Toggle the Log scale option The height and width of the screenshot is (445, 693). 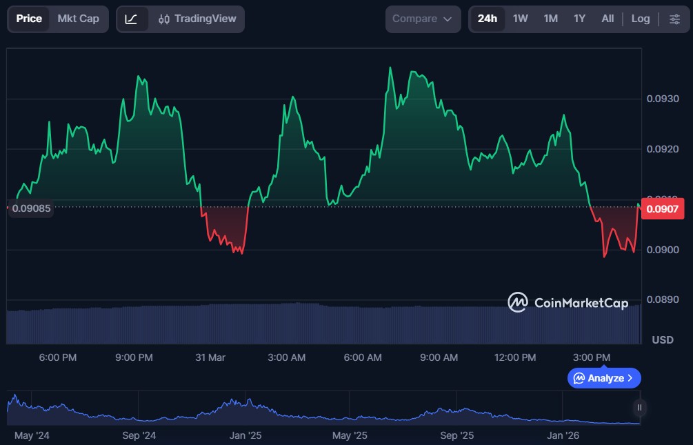click(x=640, y=19)
